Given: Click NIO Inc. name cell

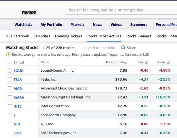Looking at the screenshot, I should coord(47,124).
